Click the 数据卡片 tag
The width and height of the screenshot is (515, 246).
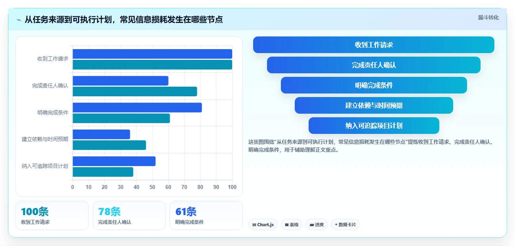pyautogui.click(x=345, y=225)
